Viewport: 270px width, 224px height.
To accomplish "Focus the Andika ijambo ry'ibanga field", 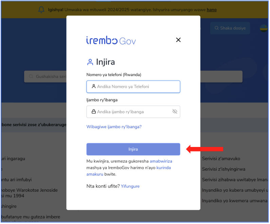I will tap(133, 112).
